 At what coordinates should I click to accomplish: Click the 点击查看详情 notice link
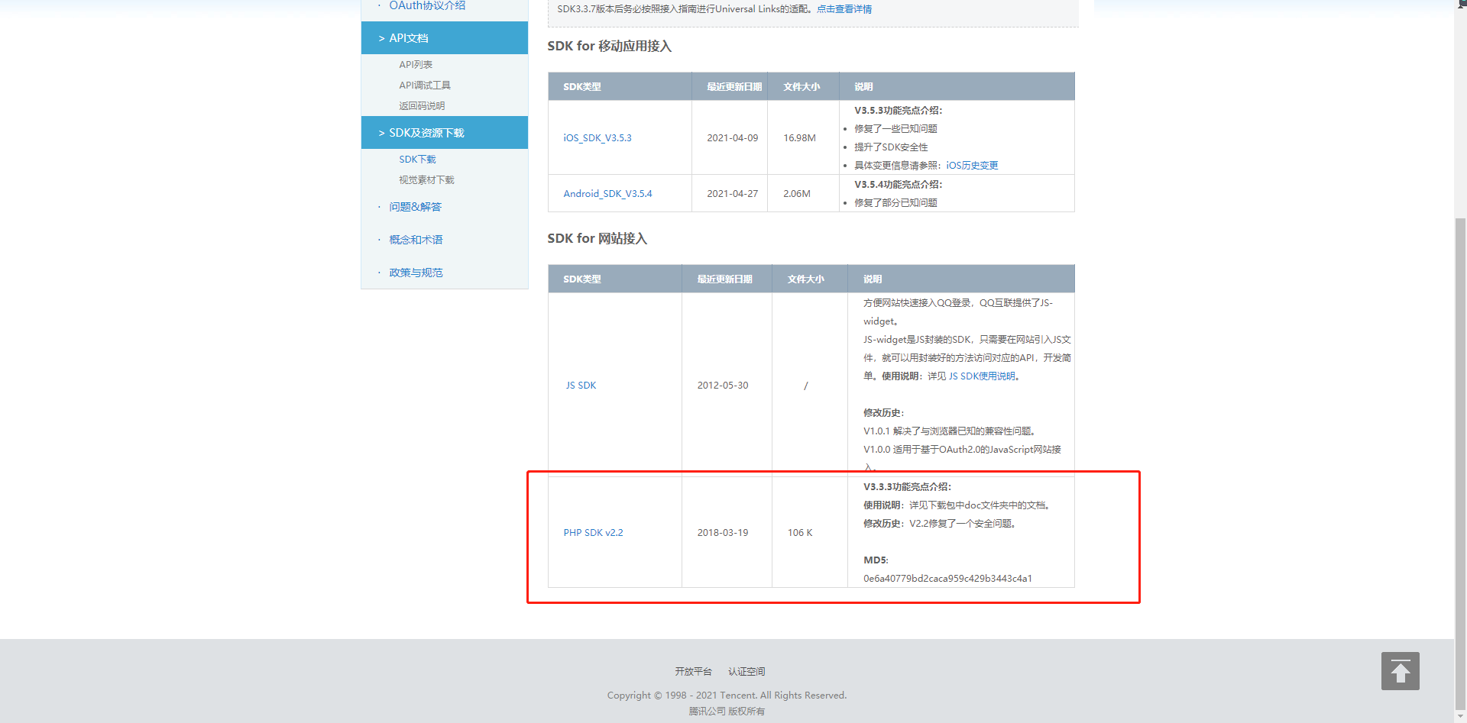(844, 8)
